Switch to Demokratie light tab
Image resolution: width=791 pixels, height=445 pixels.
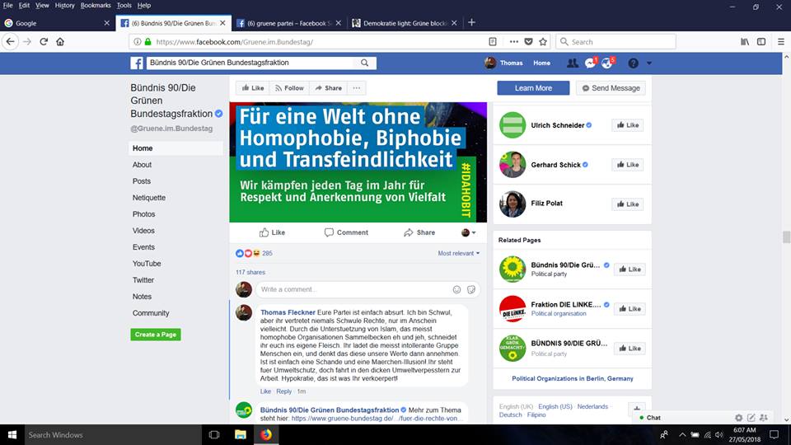[x=405, y=23]
